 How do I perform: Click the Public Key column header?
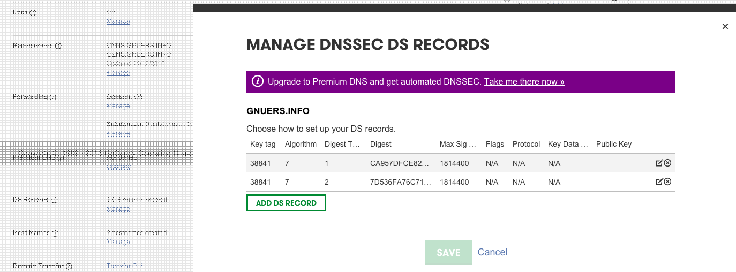point(613,144)
